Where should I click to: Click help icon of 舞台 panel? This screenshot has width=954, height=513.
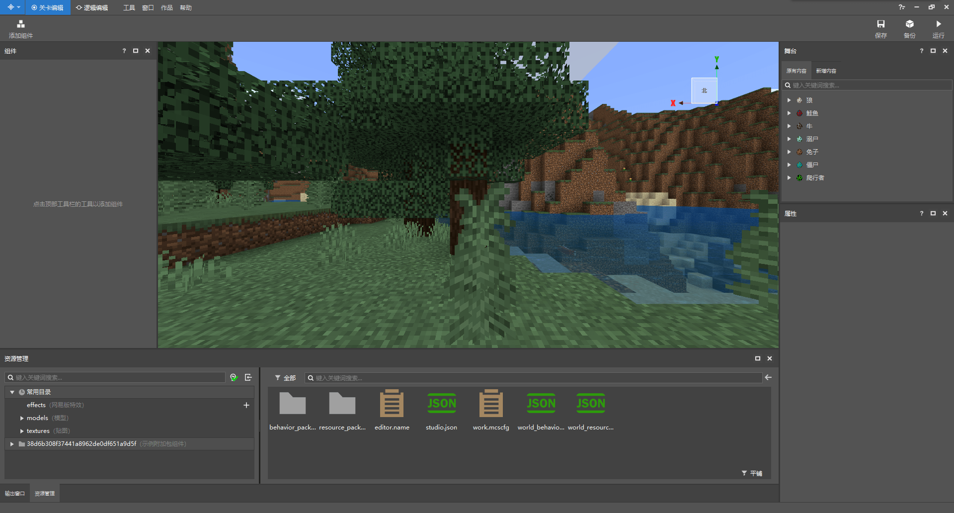click(x=922, y=51)
